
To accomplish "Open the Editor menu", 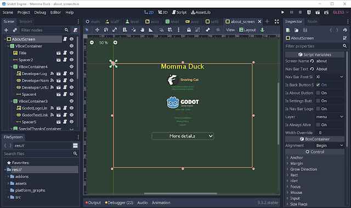I will tap(55, 12).
